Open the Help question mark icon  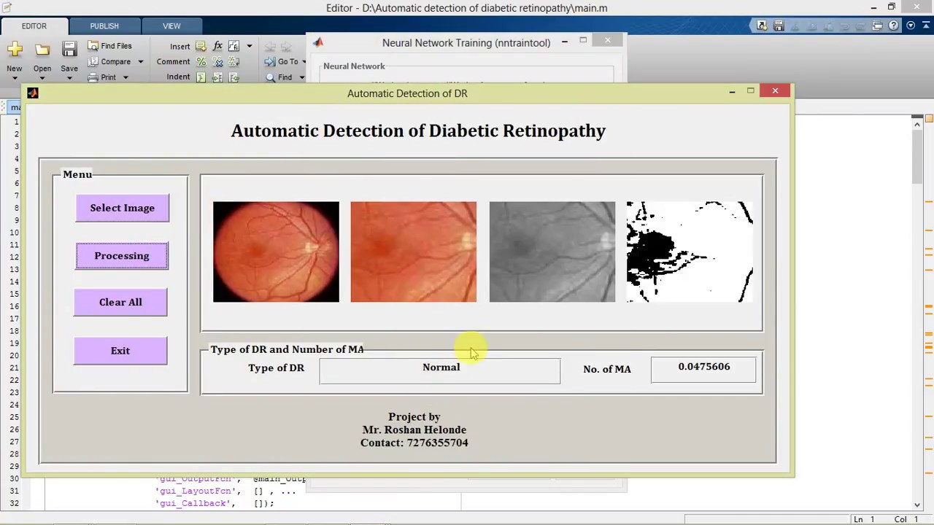[x=894, y=26]
